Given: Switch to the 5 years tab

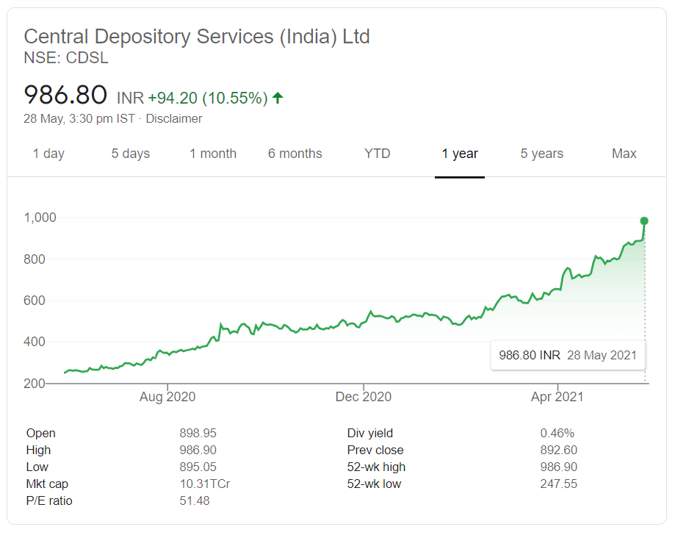Looking at the screenshot, I should click(x=541, y=154).
